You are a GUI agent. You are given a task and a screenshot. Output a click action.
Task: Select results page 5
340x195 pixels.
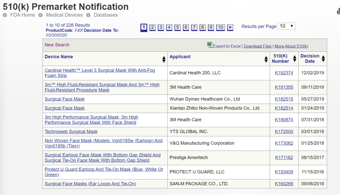178,27
